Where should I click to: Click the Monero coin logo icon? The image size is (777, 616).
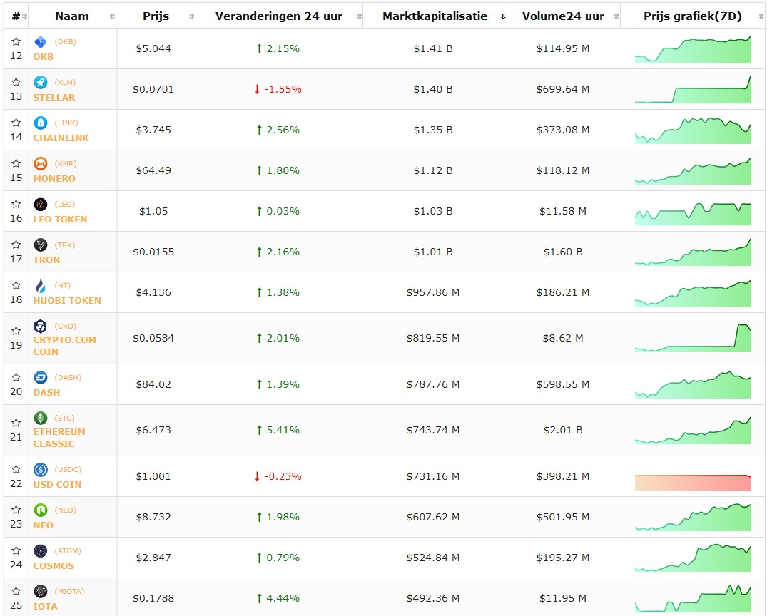coord(40,164)
